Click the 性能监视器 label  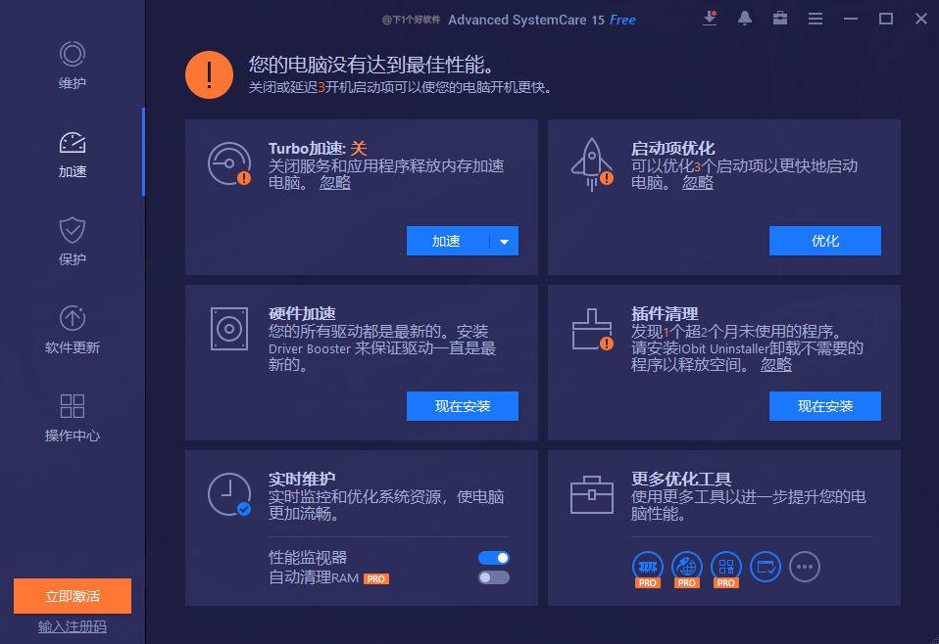tap(308, 557)
